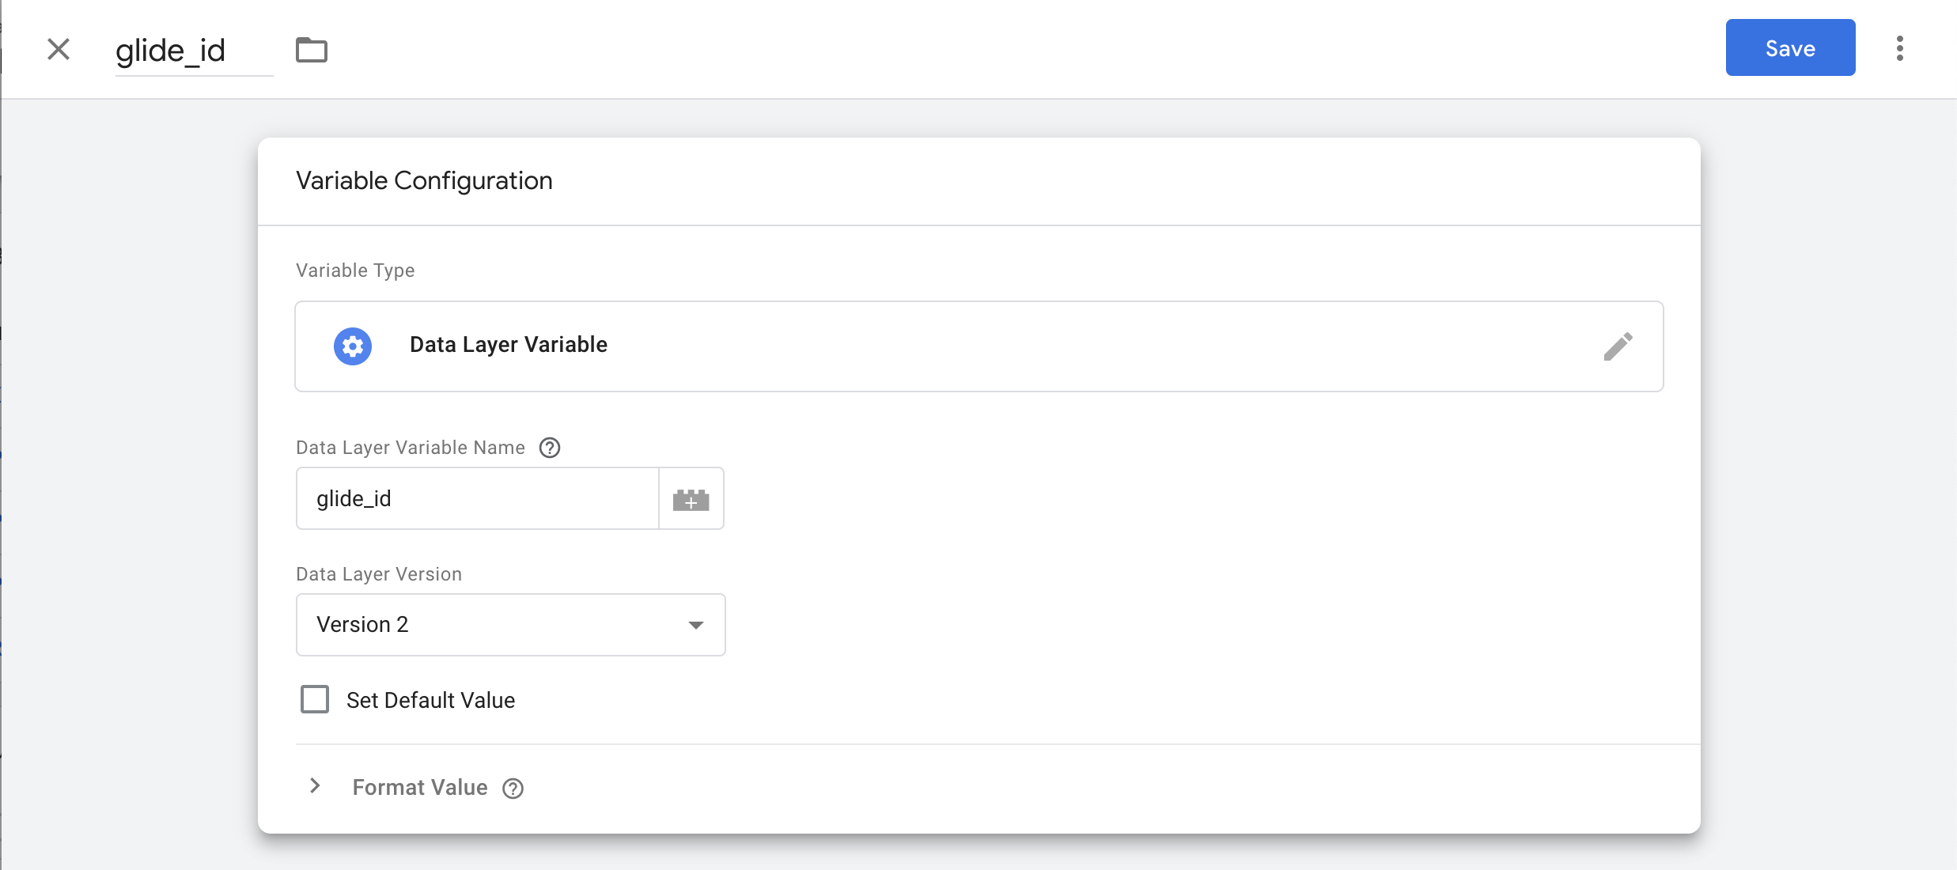Viewport: 1957px width, 870px height.
Task: Click the Version 2 dropdown arrow
Action: click(x=696, y=625)
